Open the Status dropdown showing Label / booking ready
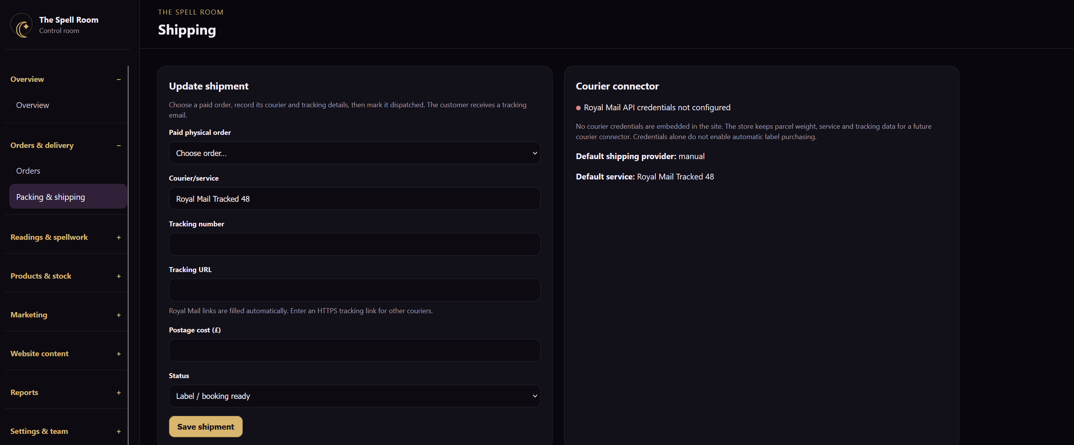The width and height of the screenshot is (1074, 445). (x=354, y=396)
